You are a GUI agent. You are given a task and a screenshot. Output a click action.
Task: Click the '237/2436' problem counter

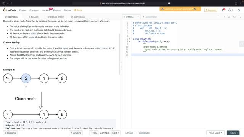[x=104, y=133]
